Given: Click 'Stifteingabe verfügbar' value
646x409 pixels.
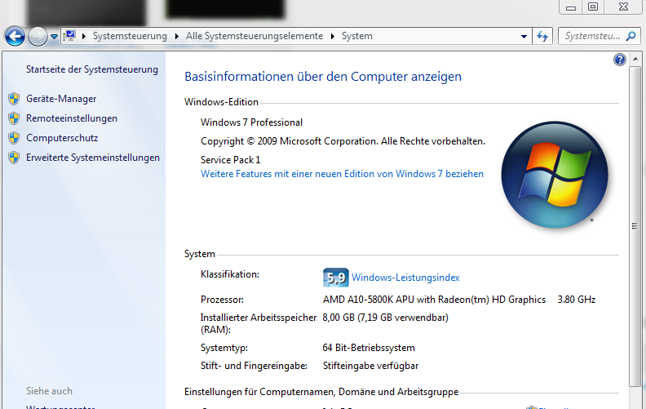Looking at the screenshot, I should coord(371,366).
